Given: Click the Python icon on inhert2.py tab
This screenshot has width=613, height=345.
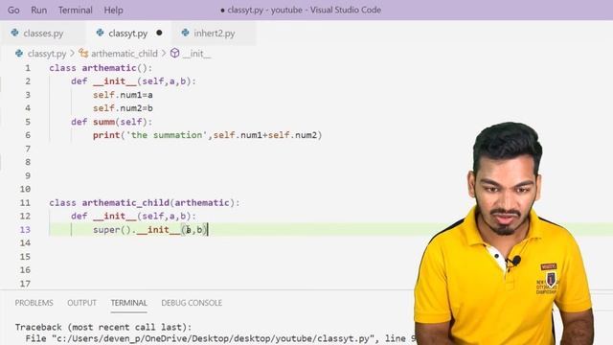Looking at the screenshot, I should click(x=185, y=33).
